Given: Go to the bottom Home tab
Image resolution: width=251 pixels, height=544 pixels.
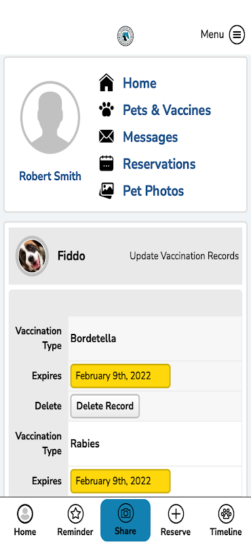Looking at the screenshot, I should 25,520.
